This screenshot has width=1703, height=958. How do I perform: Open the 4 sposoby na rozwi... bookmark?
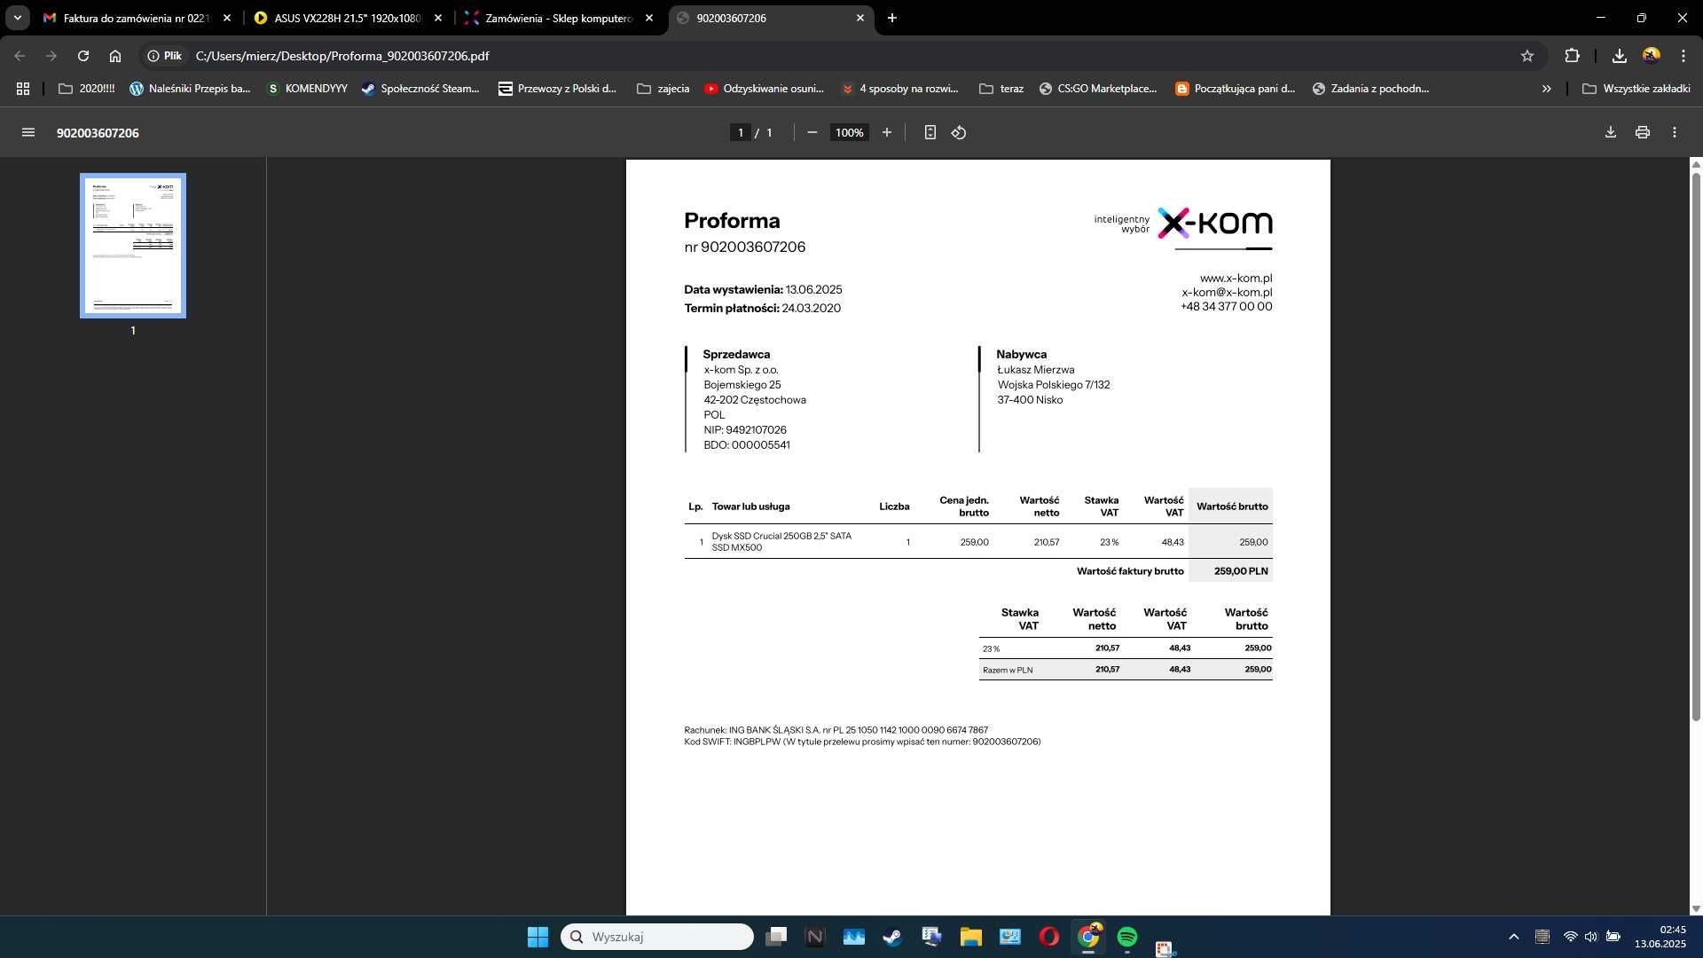pos(899,89)
